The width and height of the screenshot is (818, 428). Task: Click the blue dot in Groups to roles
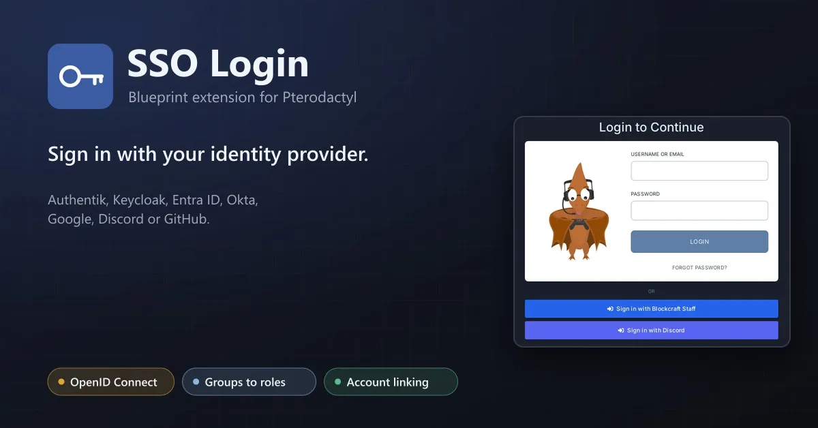[x=196, y=382]
